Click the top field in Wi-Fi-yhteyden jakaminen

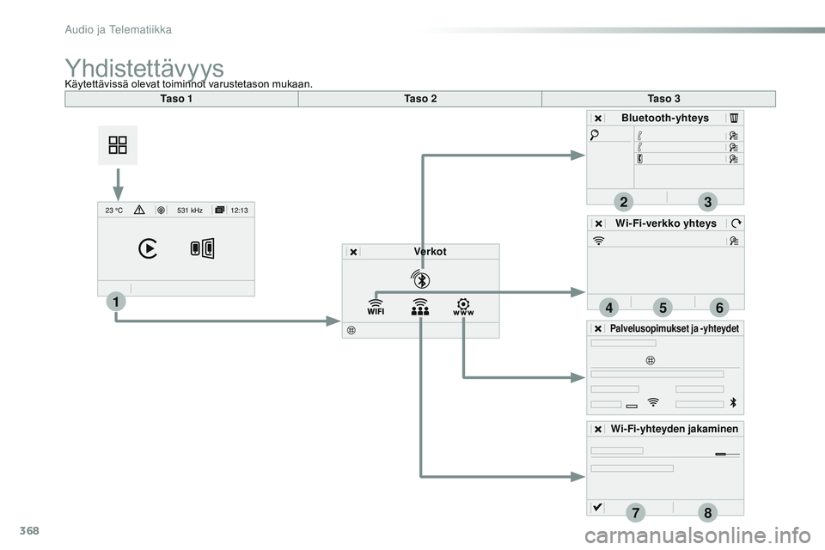[x=617, y=450]
